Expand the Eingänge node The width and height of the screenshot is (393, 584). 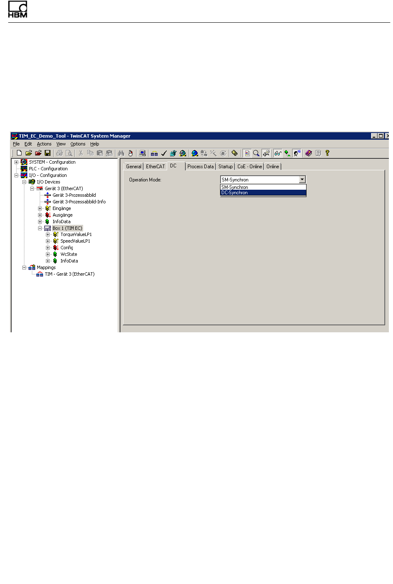(x=40, y=208)
